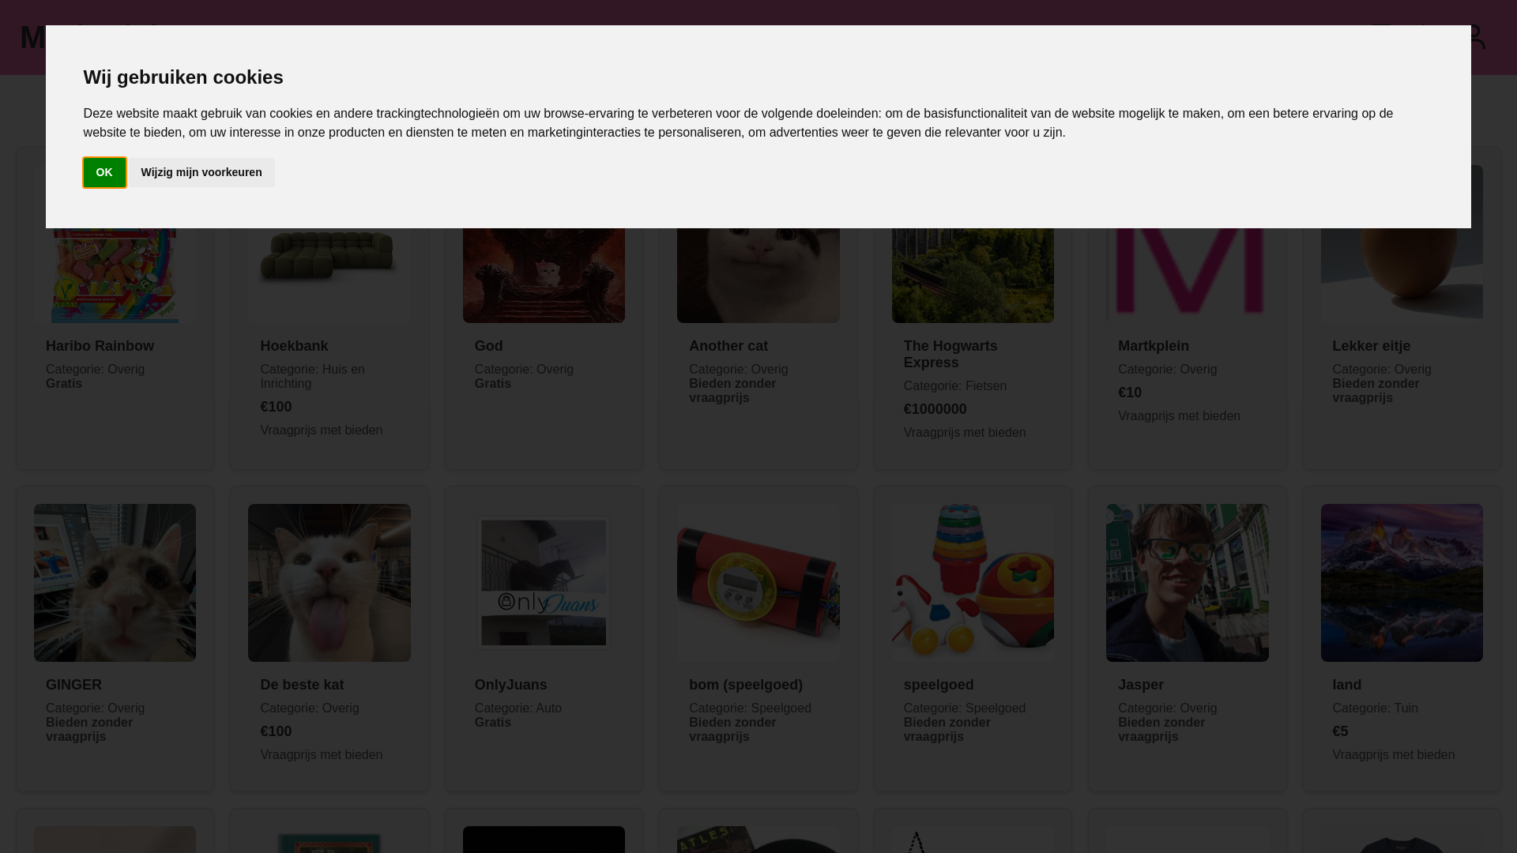The image size is (1517, 853).
Task: Open the 'Another cat' listing title
Action: click(728, 346)
